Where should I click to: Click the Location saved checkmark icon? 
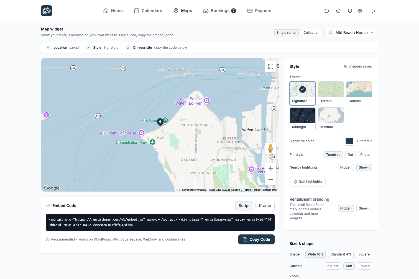pyautogui.click(x=48, y=48)
